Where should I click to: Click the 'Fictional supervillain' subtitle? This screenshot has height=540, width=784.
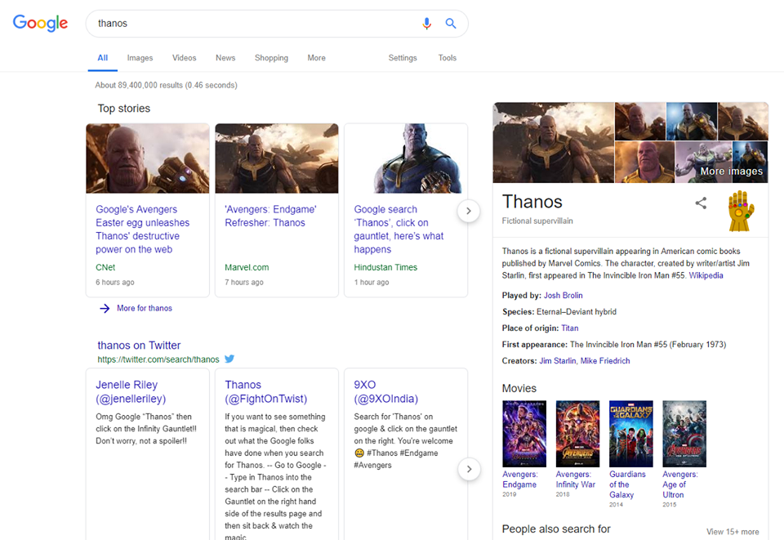point(537,221)
